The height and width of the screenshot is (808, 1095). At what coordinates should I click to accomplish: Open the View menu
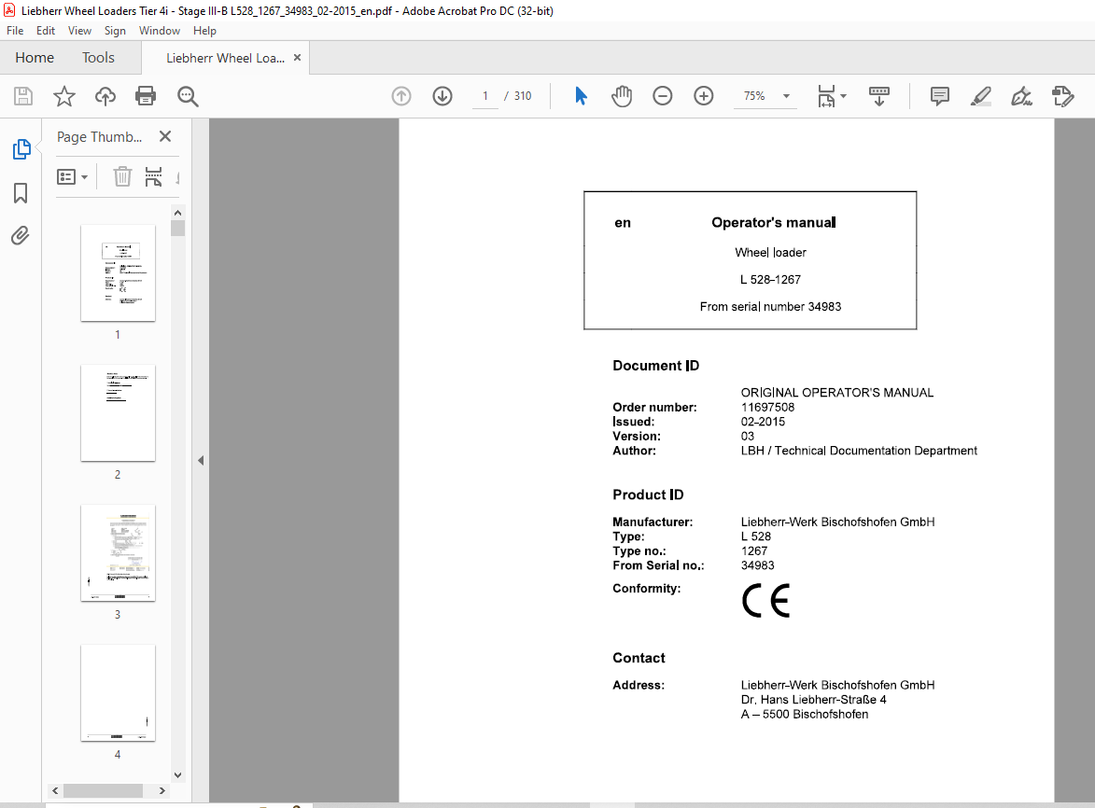[79, 31]
